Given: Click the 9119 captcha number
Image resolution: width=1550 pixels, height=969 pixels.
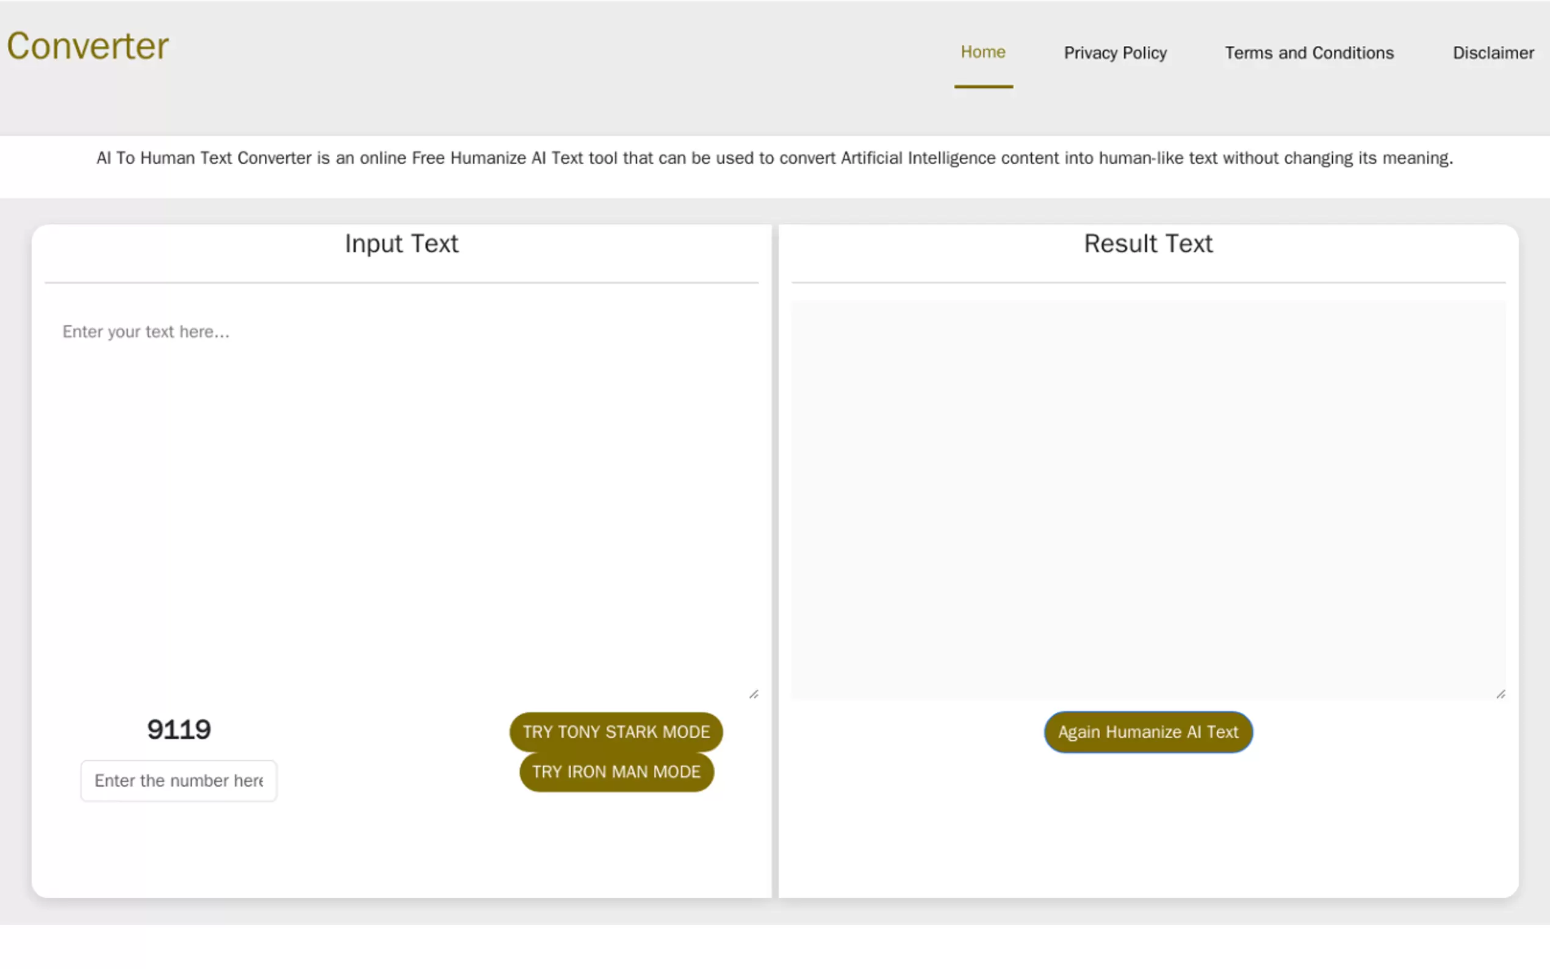Looking at the screenshot, I should (179, 729).
